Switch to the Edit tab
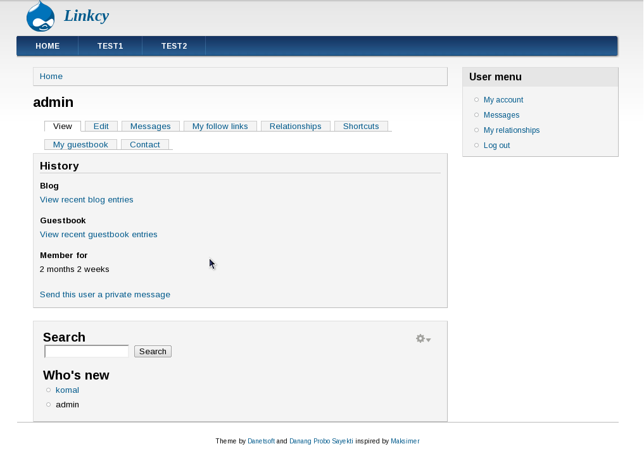Image resolution: width=644 pixels, height=451 pixels. pos(101,126)
